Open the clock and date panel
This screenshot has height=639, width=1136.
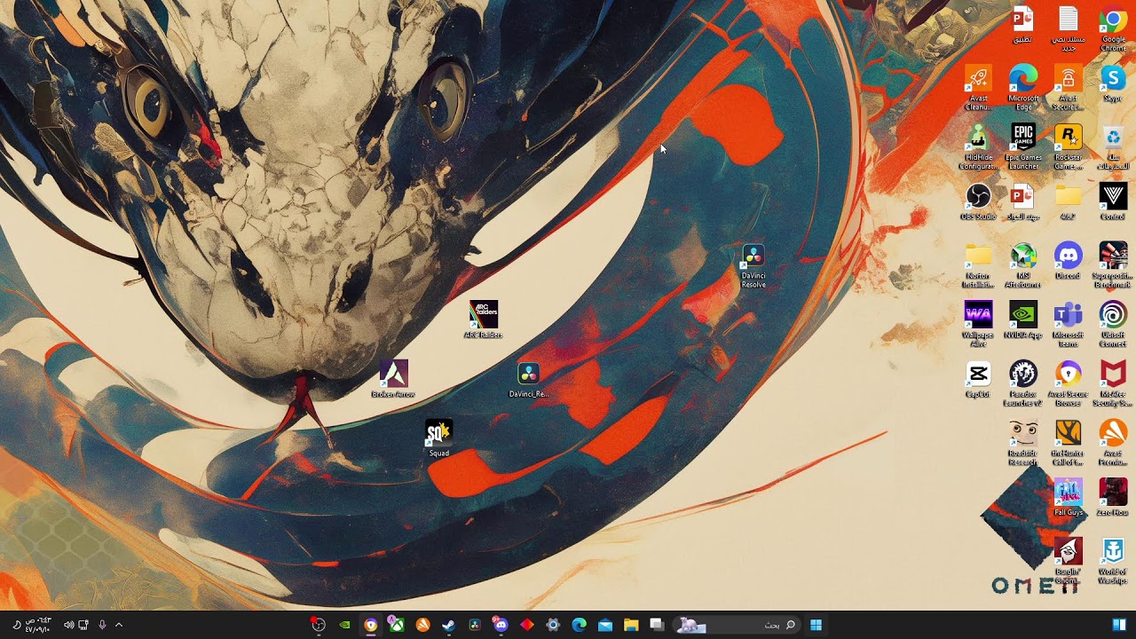pyautogui.click(x=37, y=625)
